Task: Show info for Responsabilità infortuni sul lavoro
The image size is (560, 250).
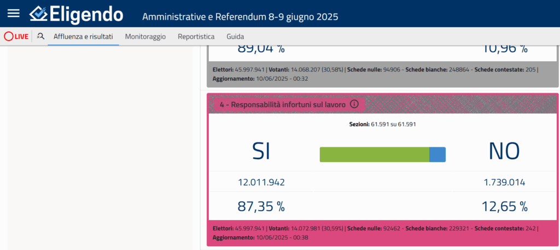Action: coord(354,104)
